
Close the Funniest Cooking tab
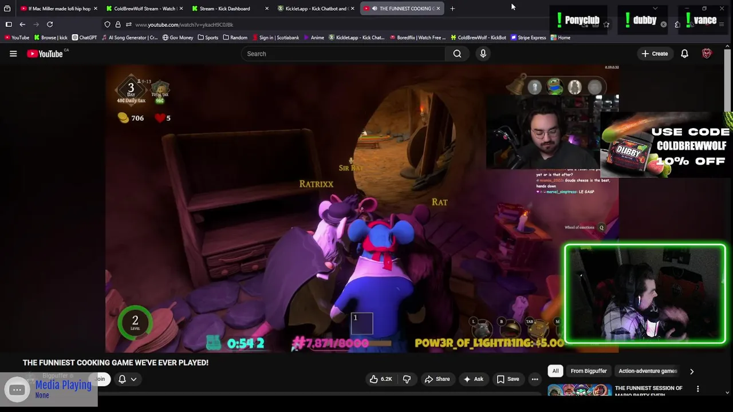click(x=438, y=9)
